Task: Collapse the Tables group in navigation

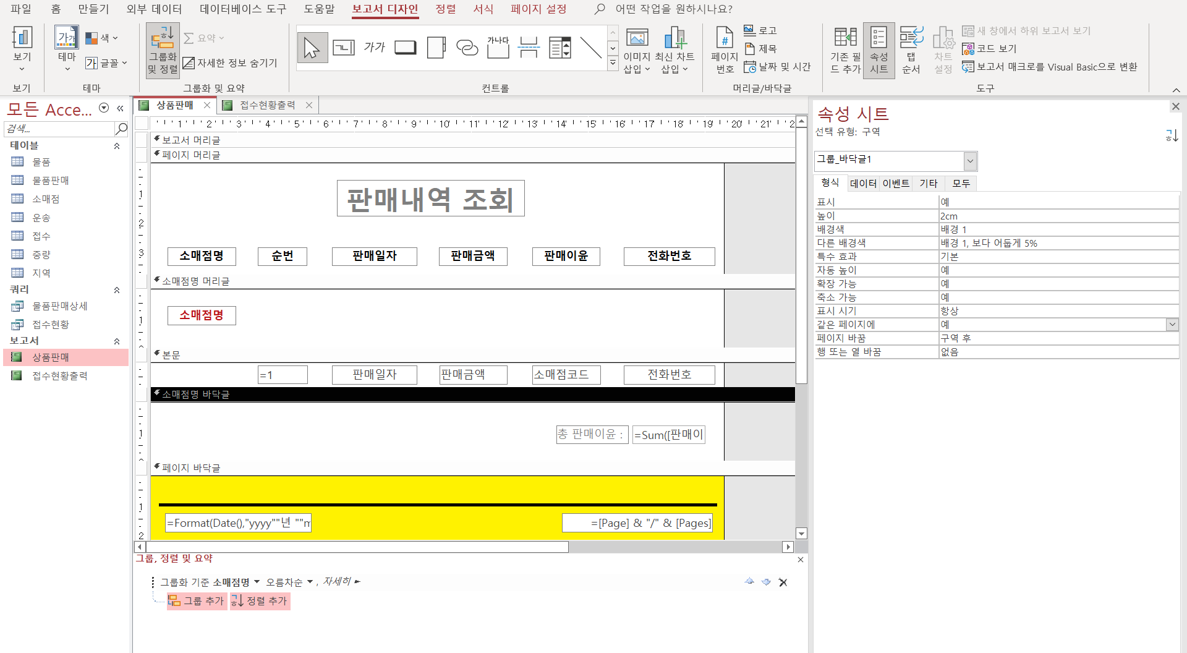Action: click(116, 146)
